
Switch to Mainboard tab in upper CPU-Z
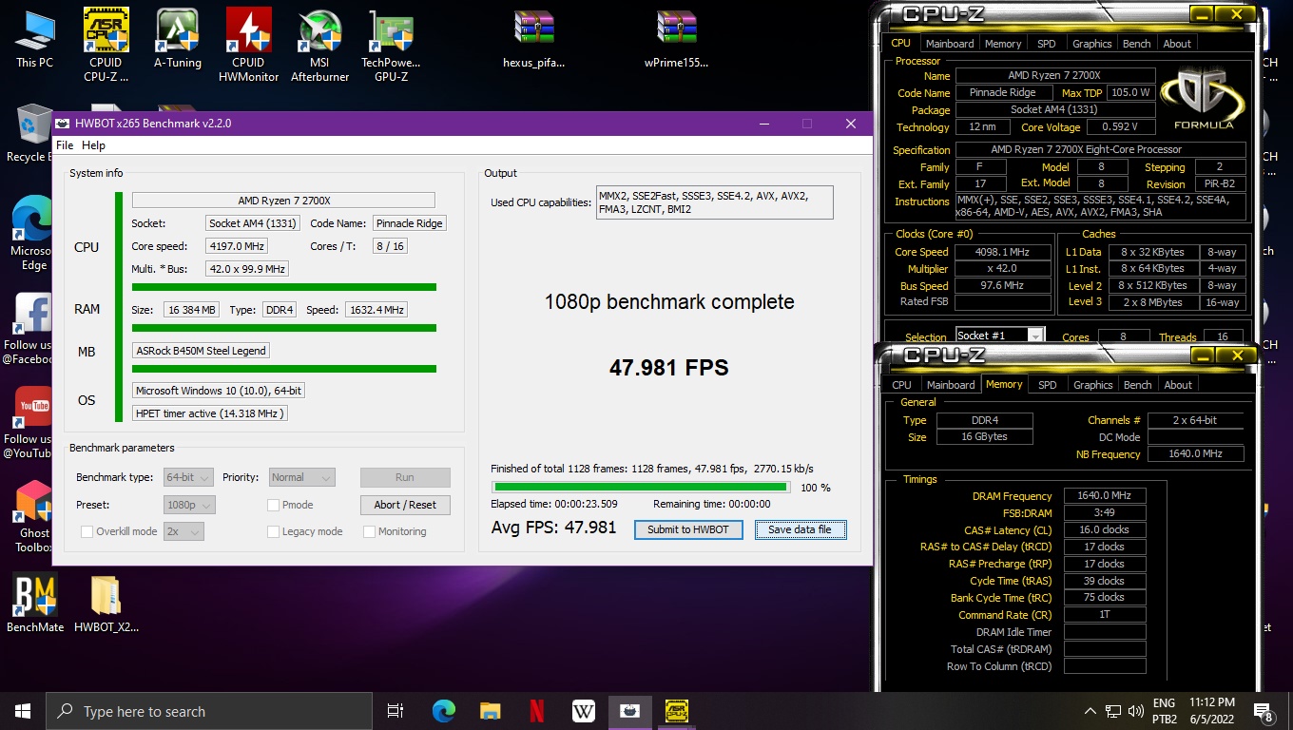click(950, 44)
